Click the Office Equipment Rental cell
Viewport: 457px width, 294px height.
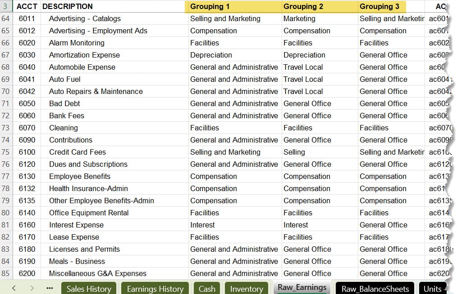[x=114, y=213]
